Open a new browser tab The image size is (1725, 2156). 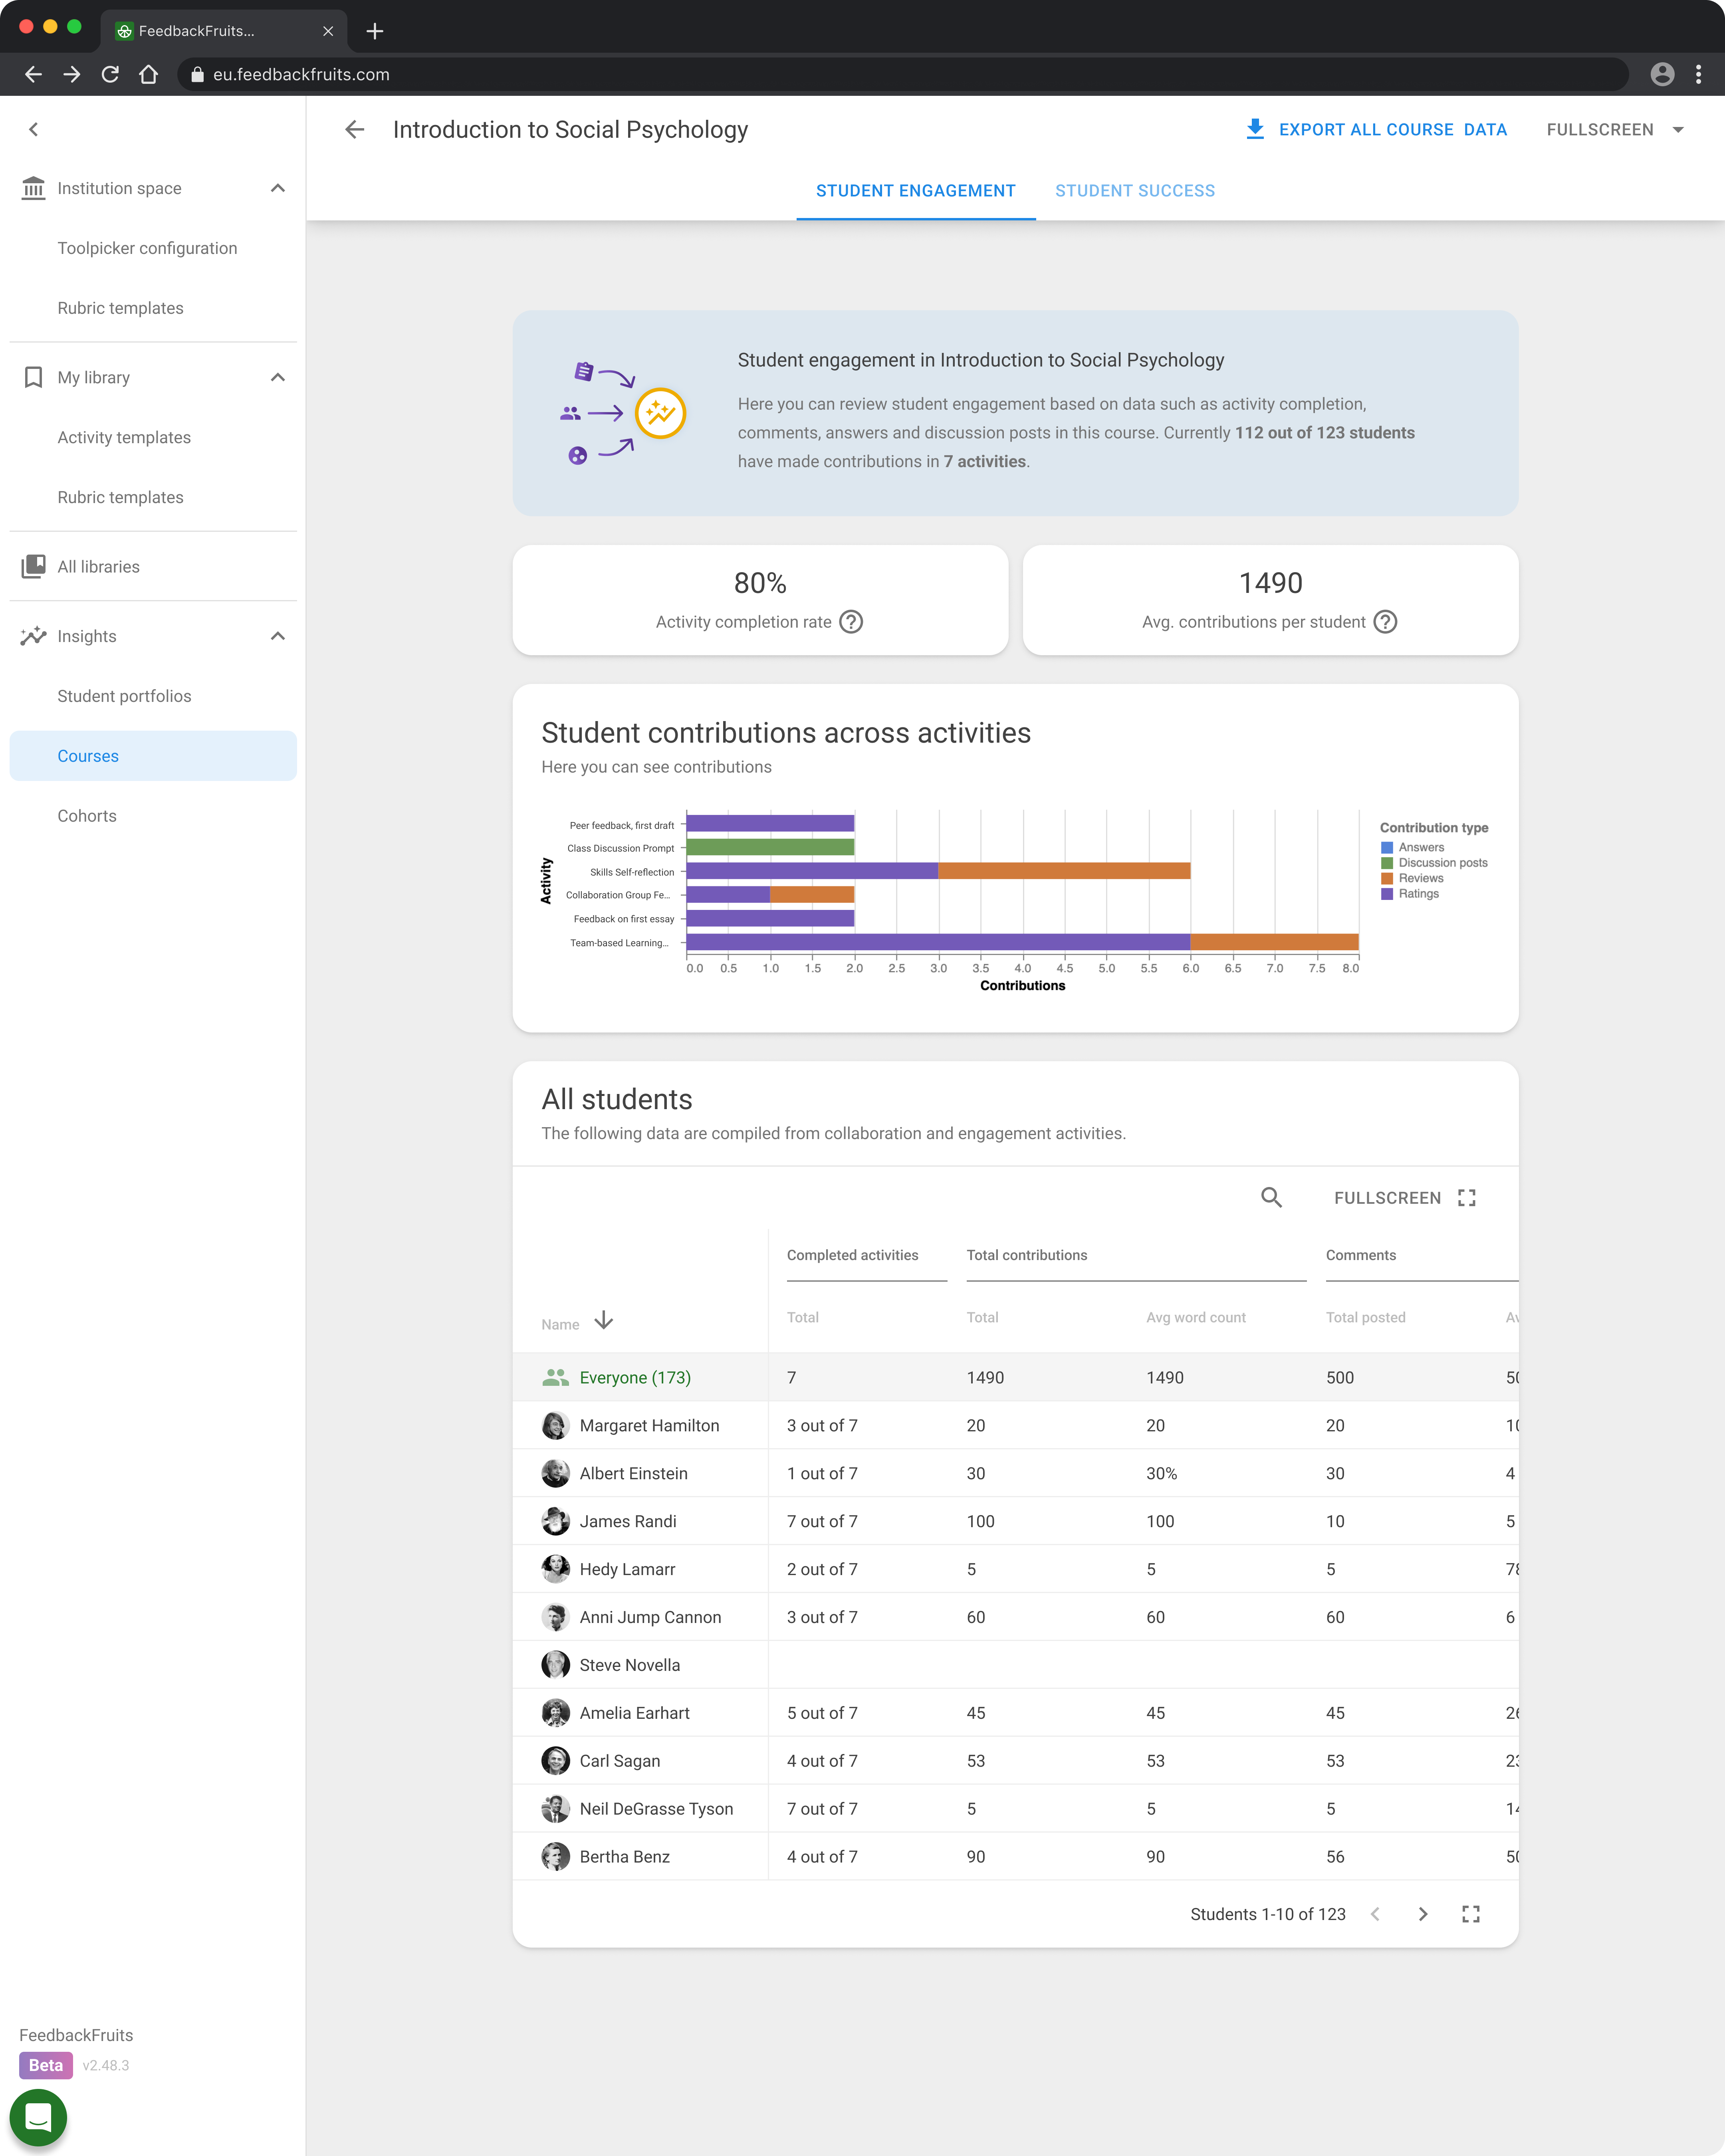click(x=375, y=31)
